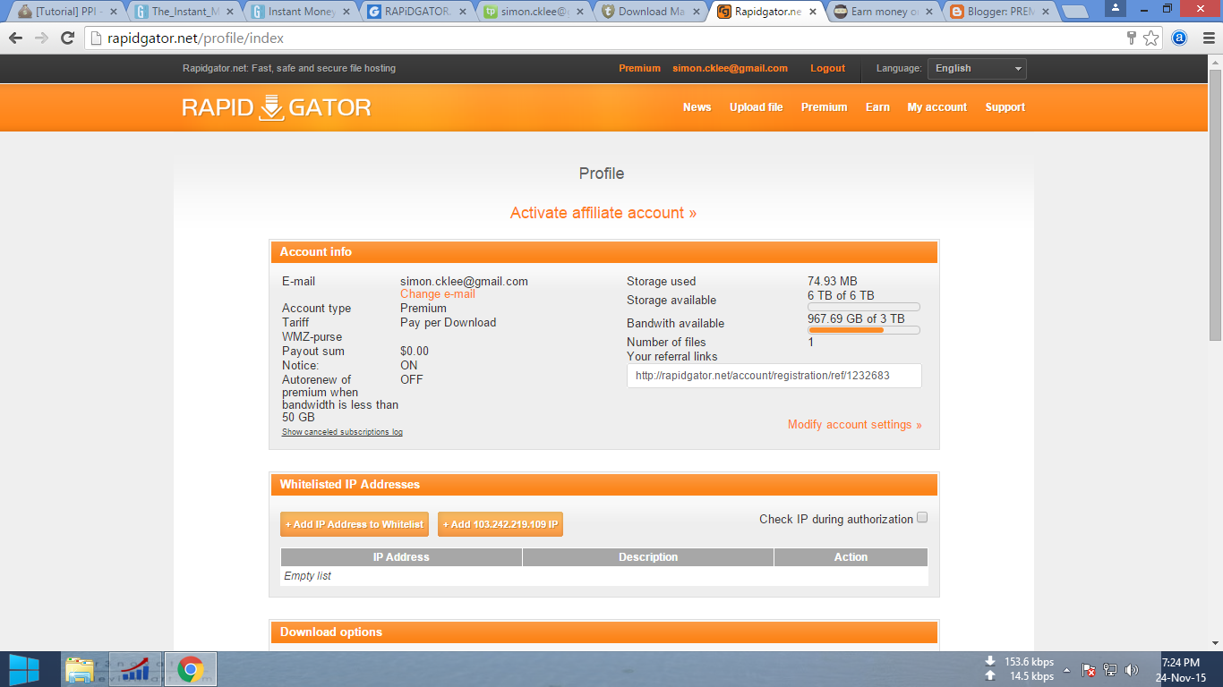Screen dimensions: 1223x687
Task: Click the Pay per Download tariff value
Action: coord(448,323)
